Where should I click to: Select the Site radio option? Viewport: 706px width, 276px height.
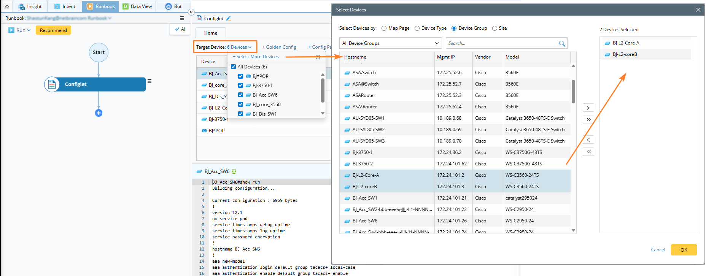(495, 28)
